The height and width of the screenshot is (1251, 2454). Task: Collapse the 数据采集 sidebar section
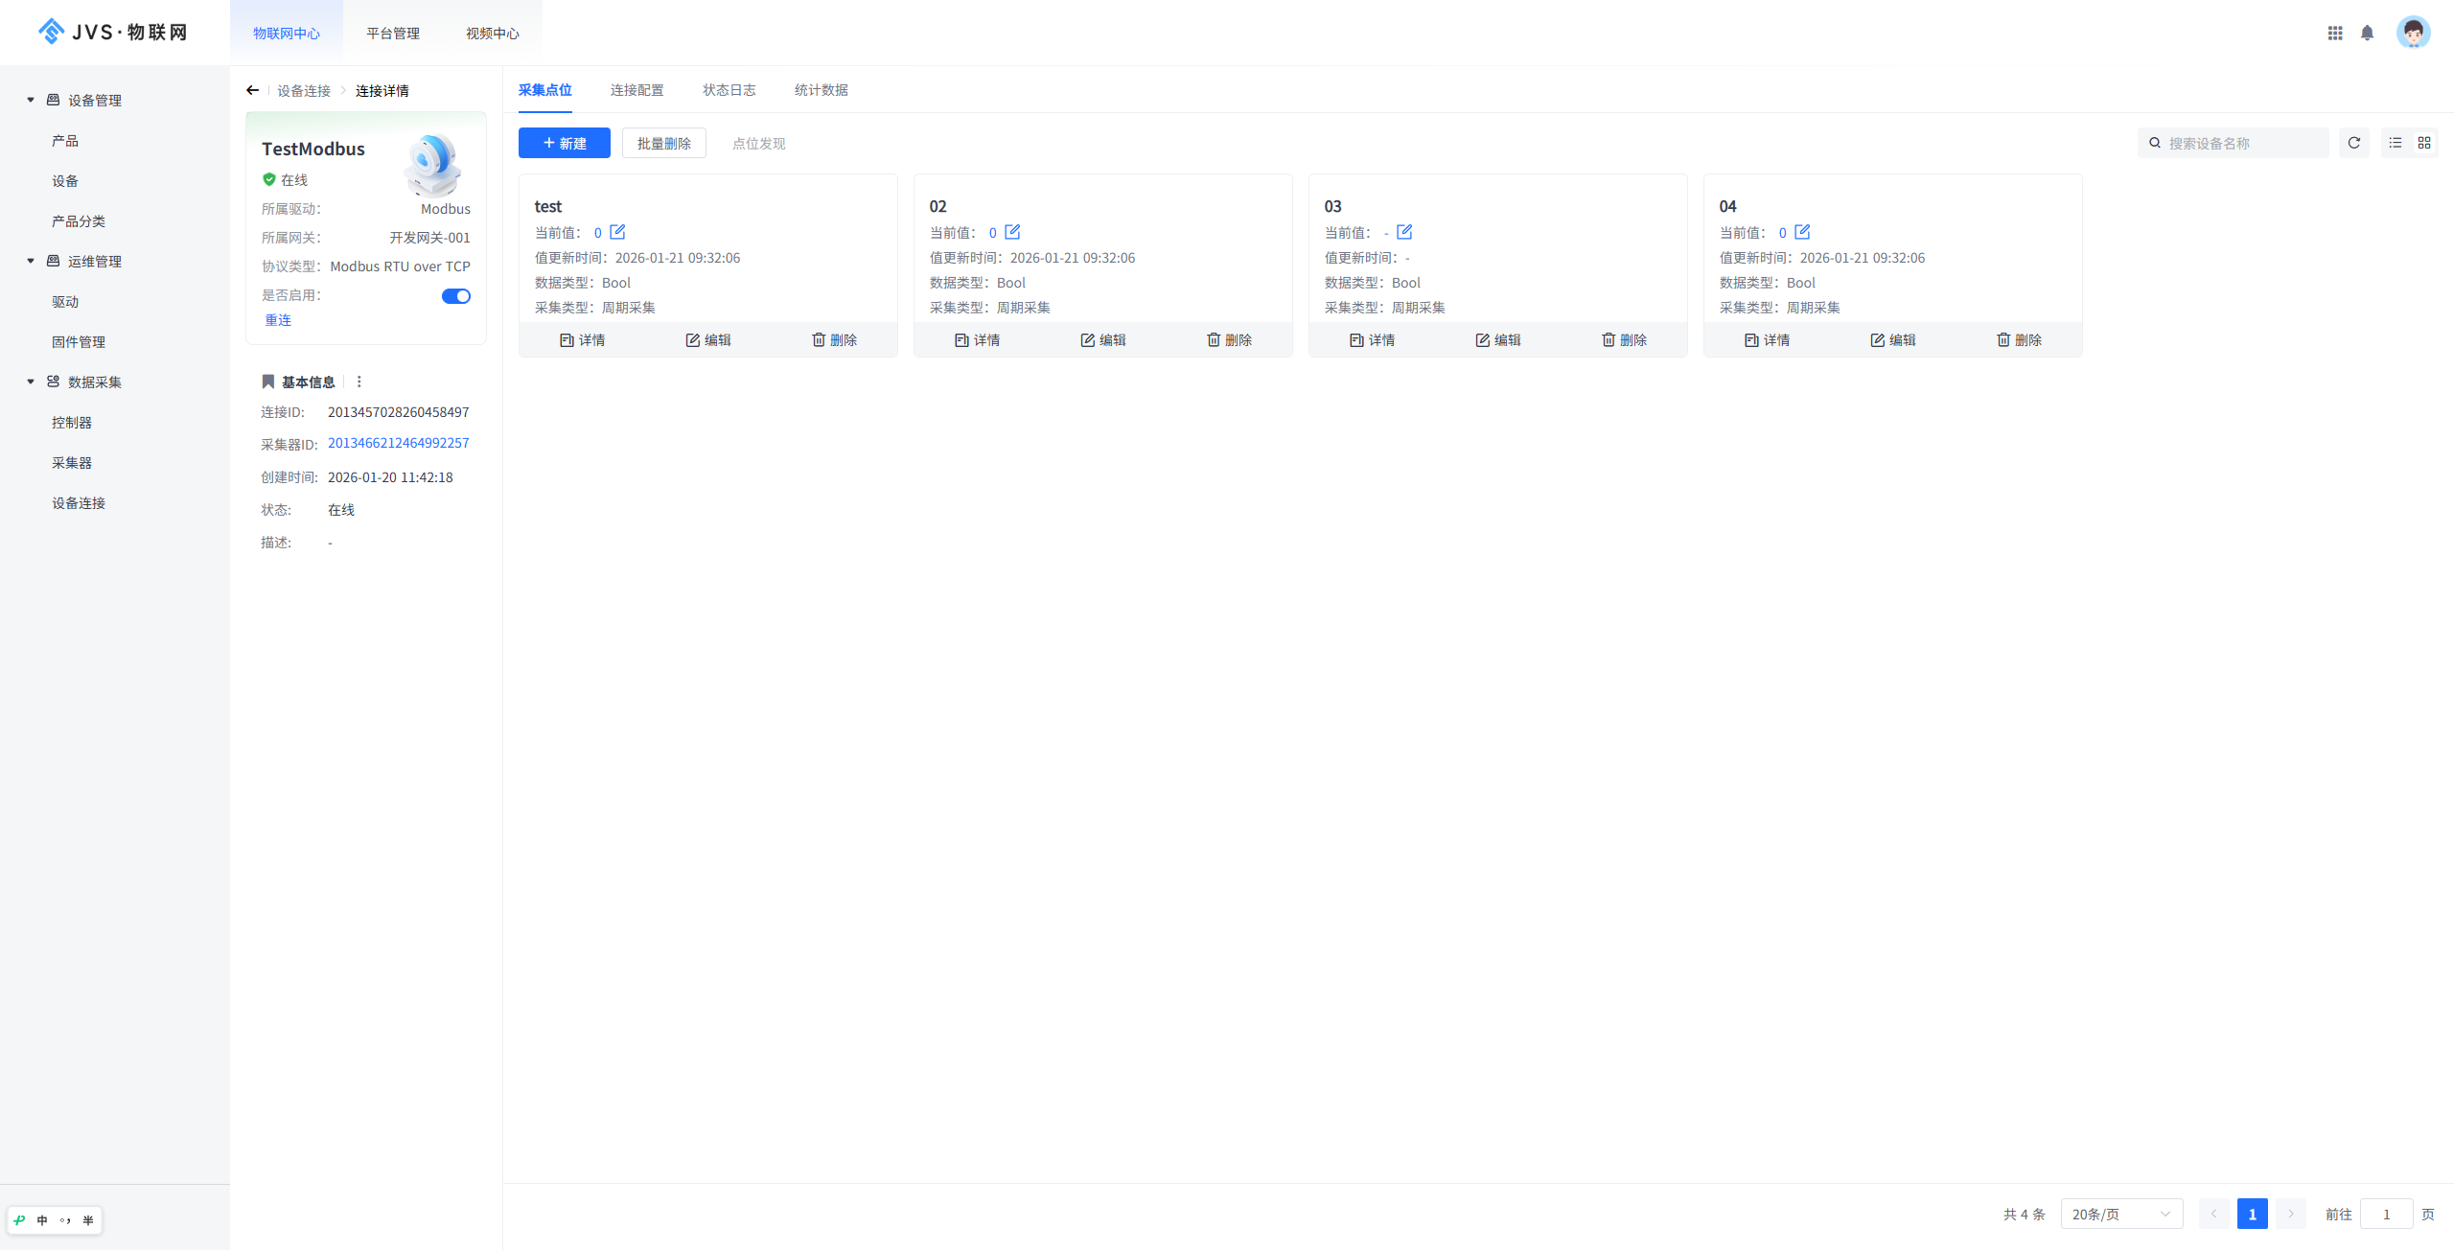click(31, 382)
